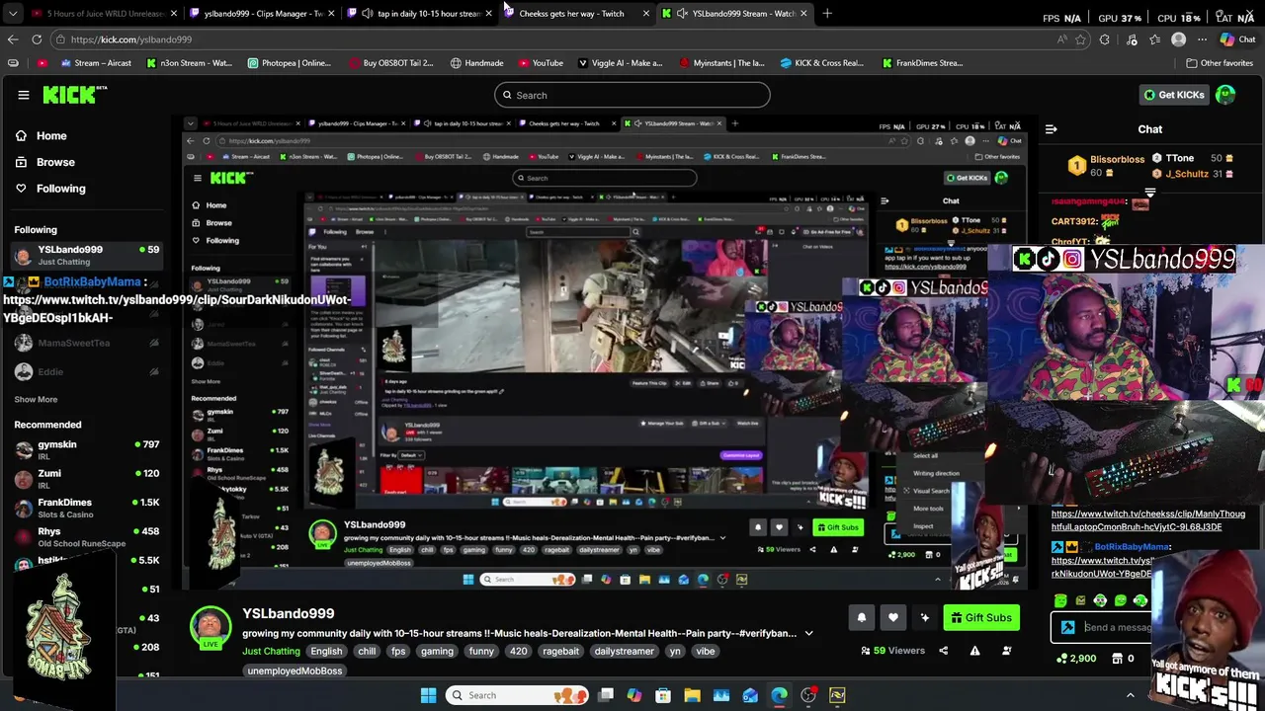1265x711 pixels.
Task: Collapse the chat panel with the arrow icon
Action: 1051,129
